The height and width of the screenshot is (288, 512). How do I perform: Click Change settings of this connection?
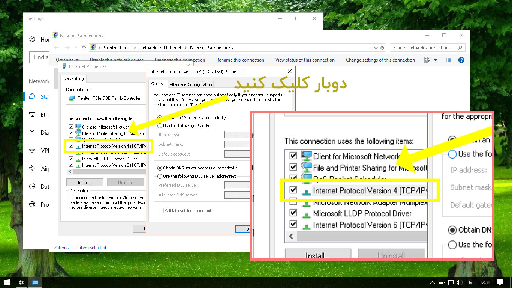pos(380,60)
